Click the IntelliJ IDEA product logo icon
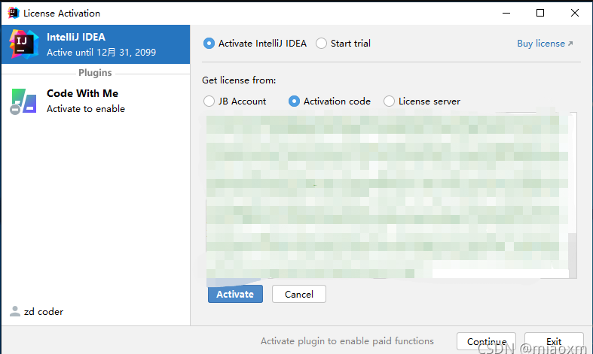Screen dimensions: 593x354 [x=24, y=44]
